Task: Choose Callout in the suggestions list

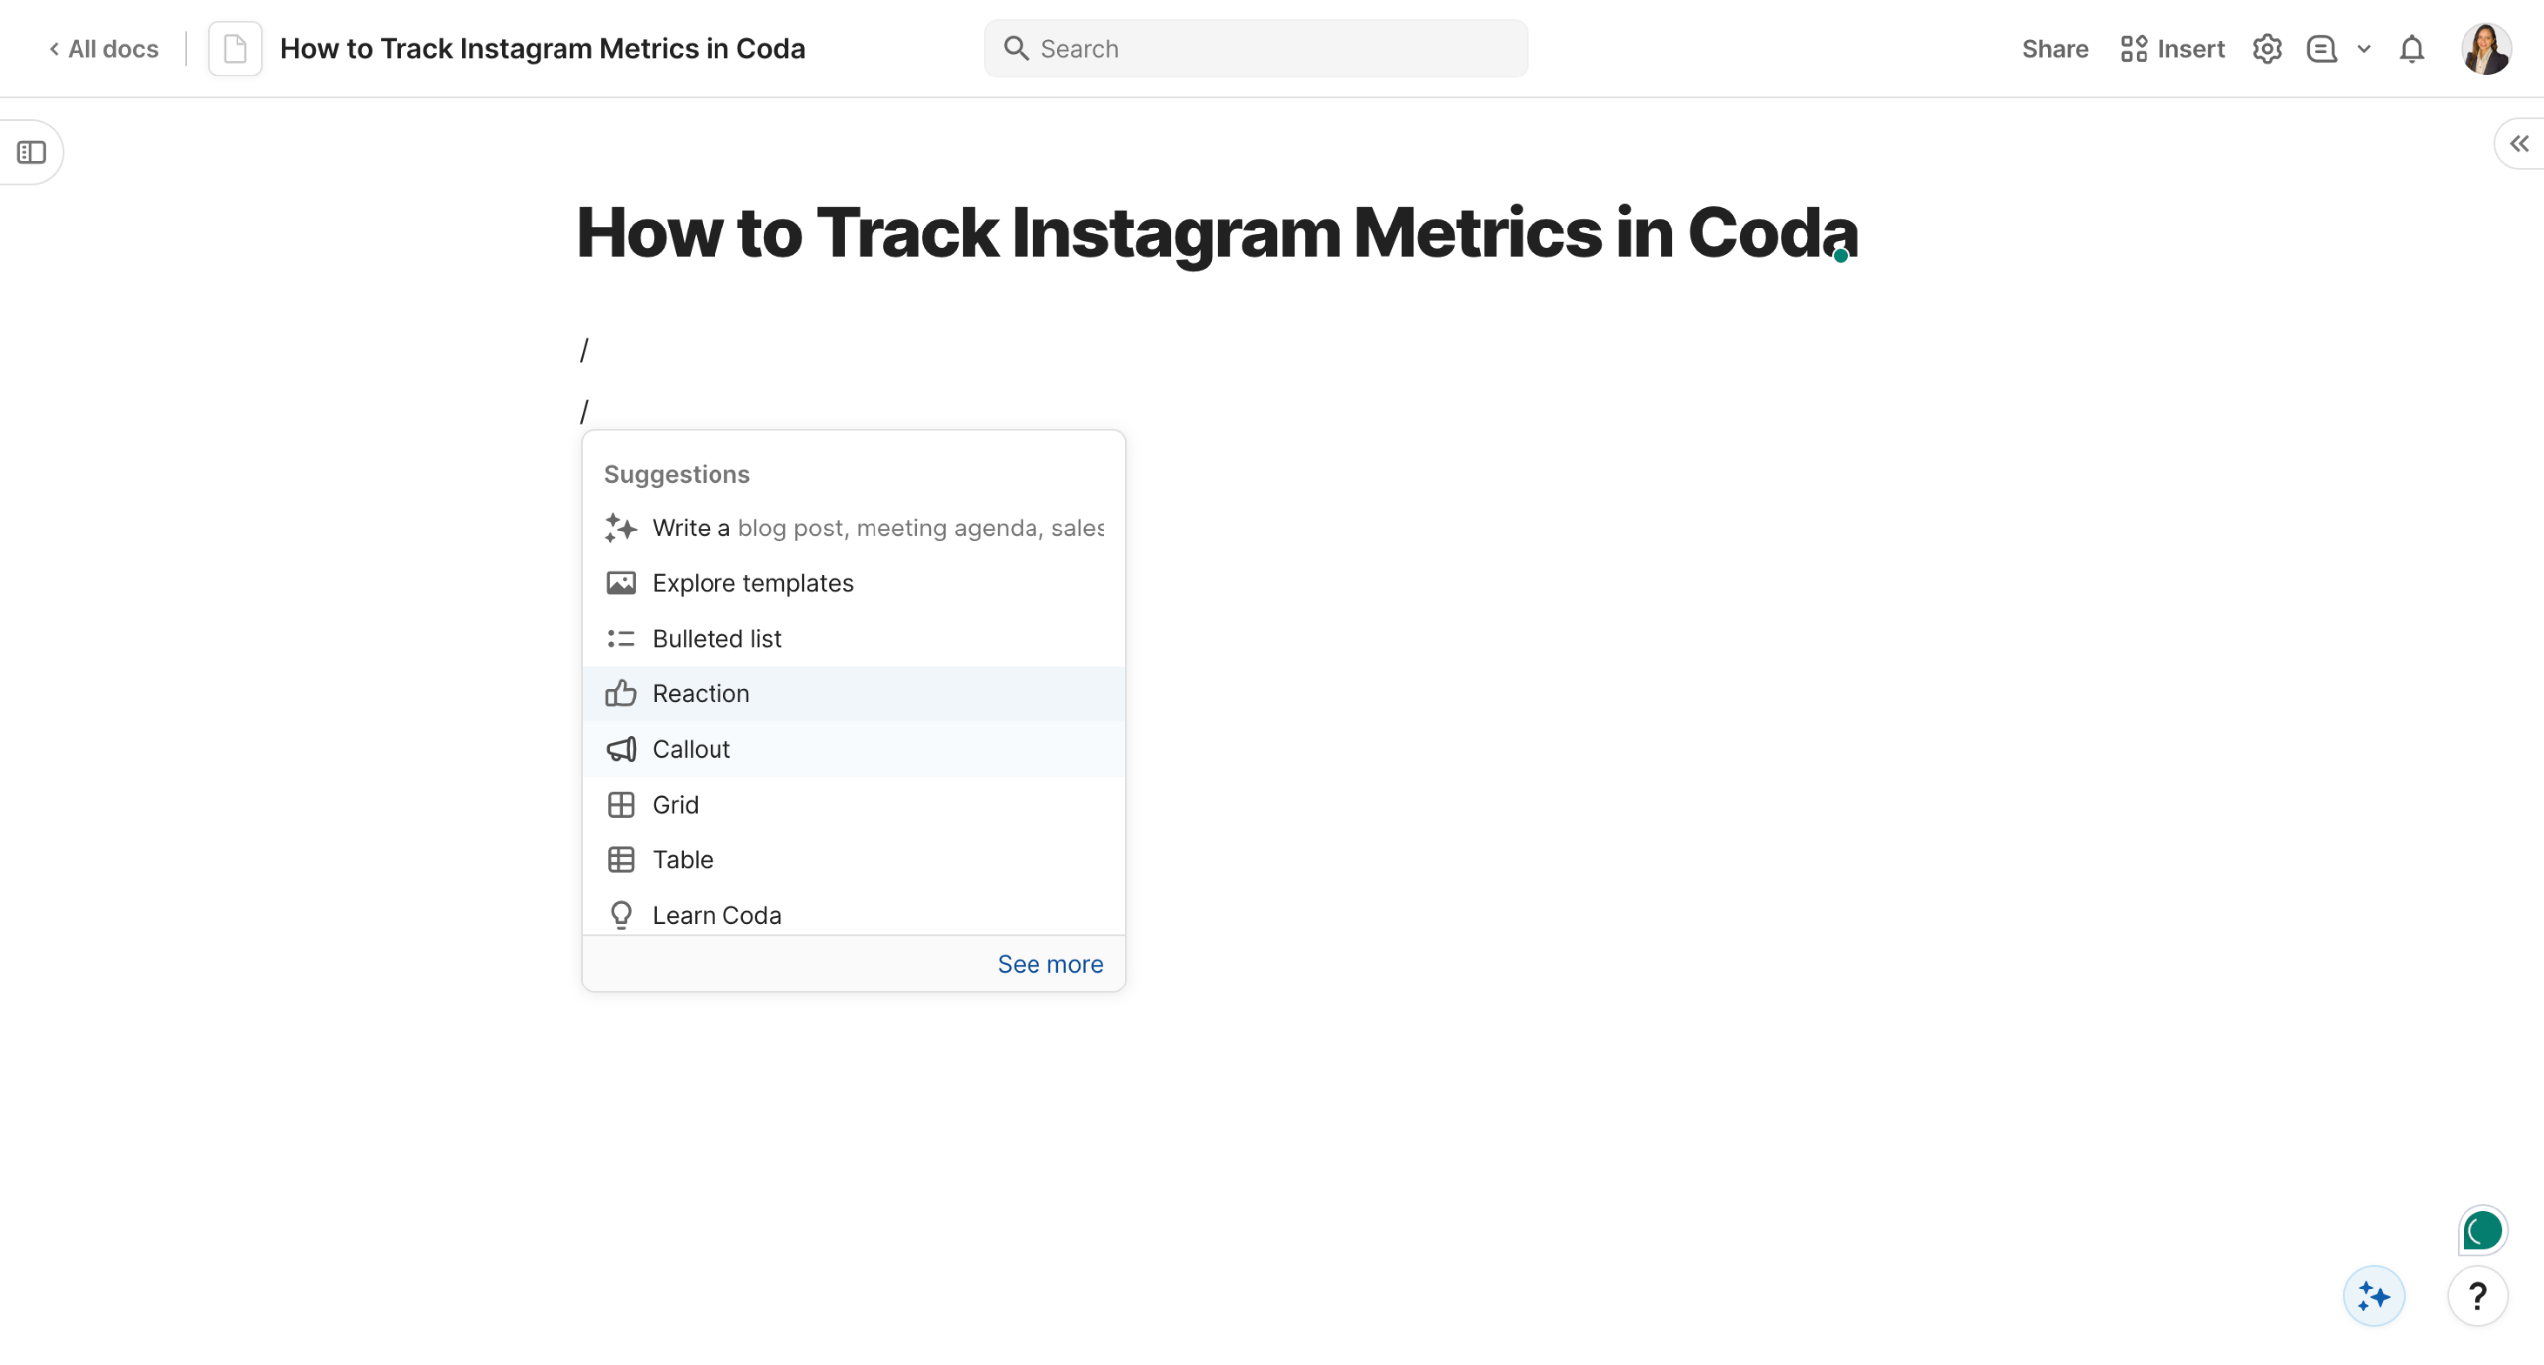Action: click(691, 749)
